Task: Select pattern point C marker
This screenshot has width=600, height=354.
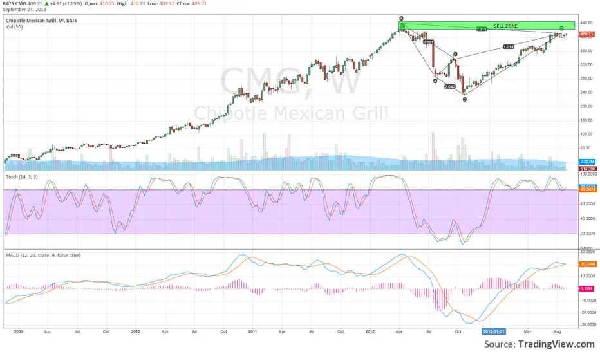Action: pyautogui.click(x=465, y=100)
